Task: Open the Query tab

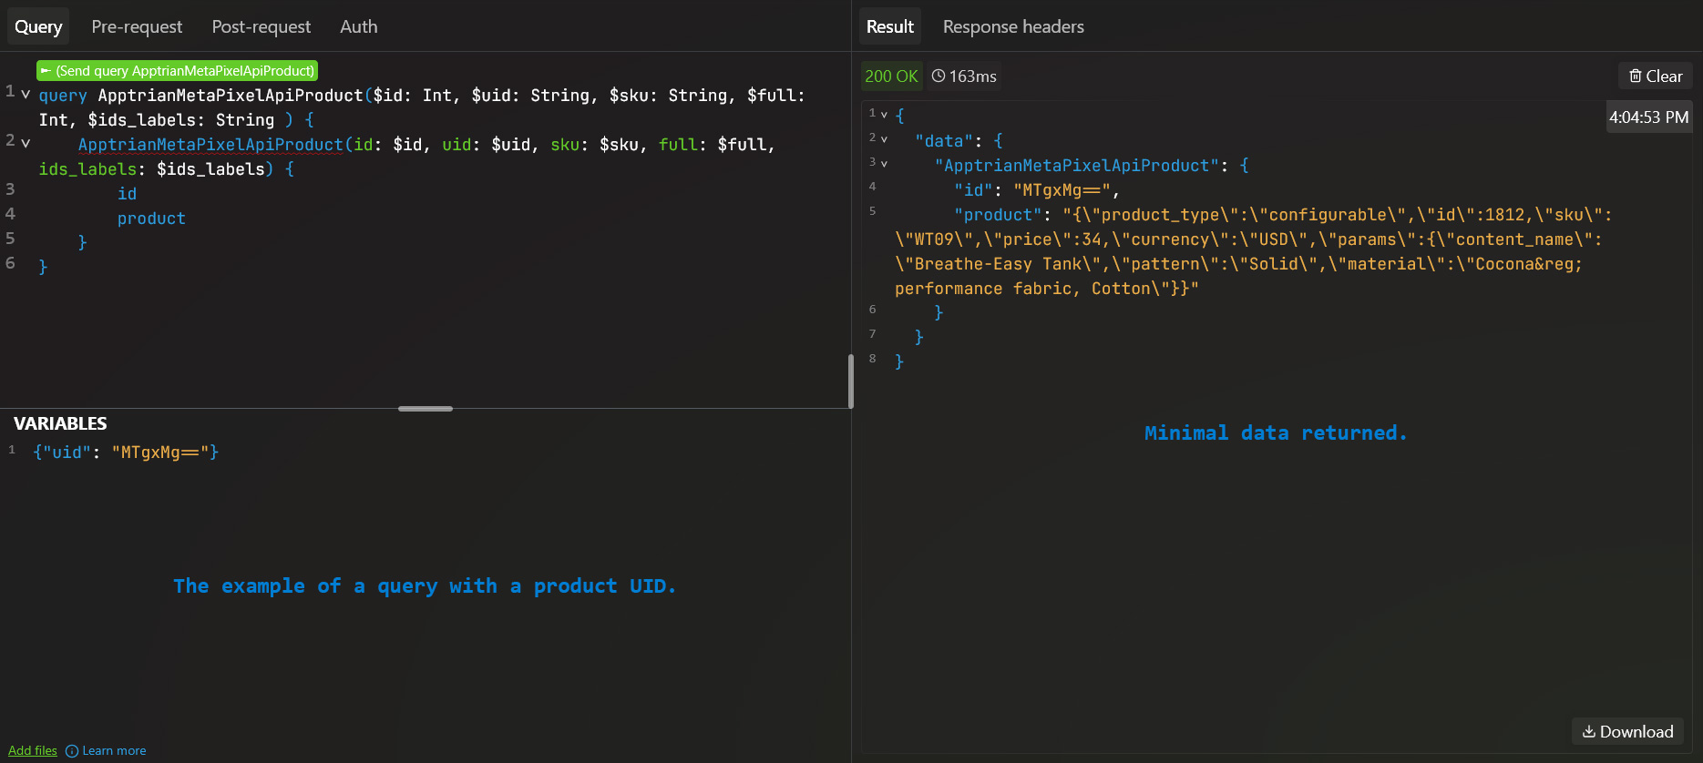Action: coord(38,26)
